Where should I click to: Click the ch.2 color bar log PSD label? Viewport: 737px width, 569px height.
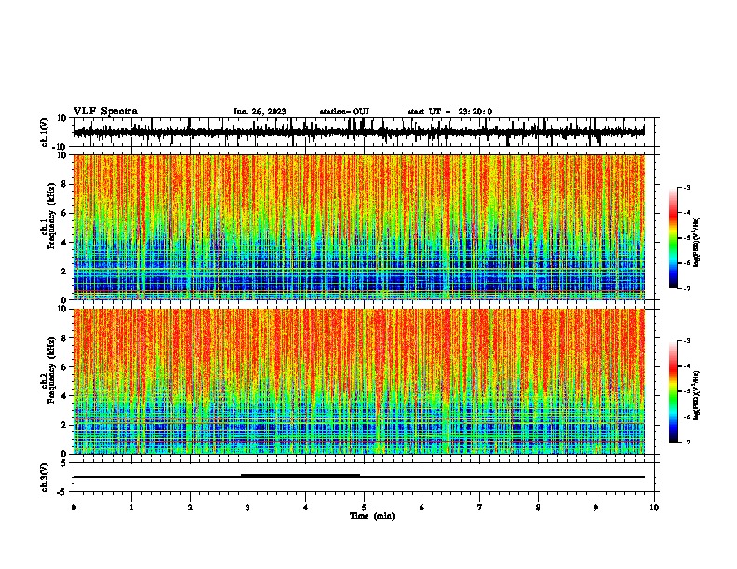point(697,395)
